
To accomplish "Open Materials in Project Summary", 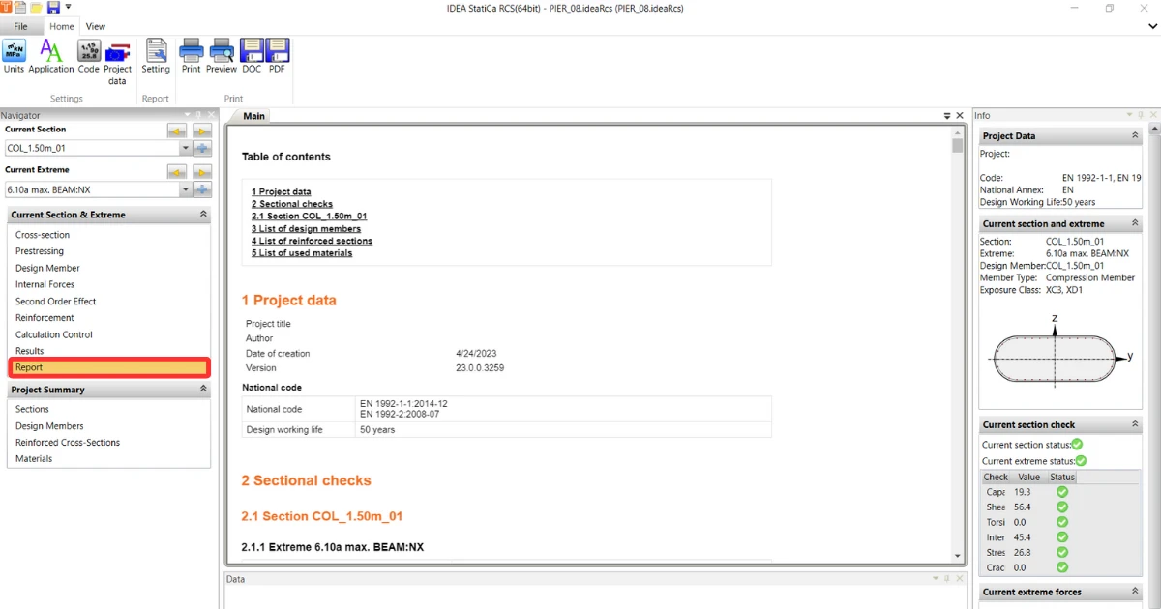I will coord(34,459).
